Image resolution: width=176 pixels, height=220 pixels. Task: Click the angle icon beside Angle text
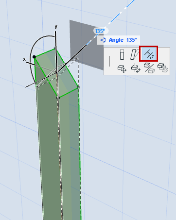103,40
